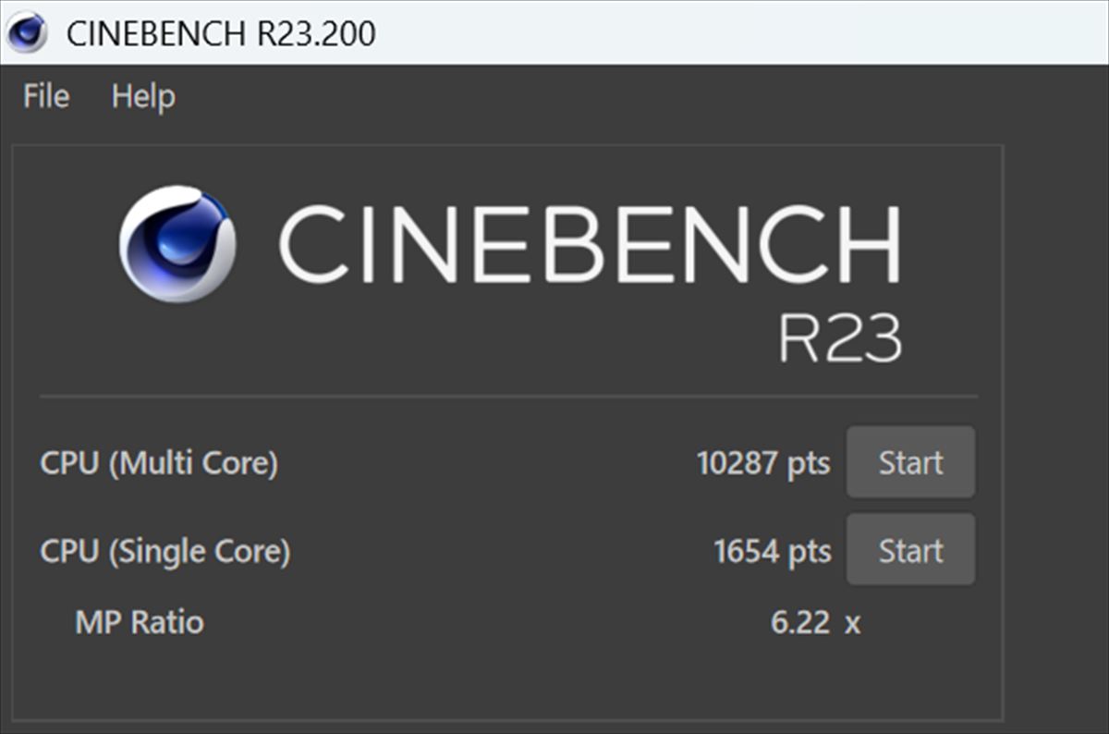This screenshot has width=1109, height=734.
Task: Click the CINEBENCH wordmark in the banner
Action: [589, 244]
